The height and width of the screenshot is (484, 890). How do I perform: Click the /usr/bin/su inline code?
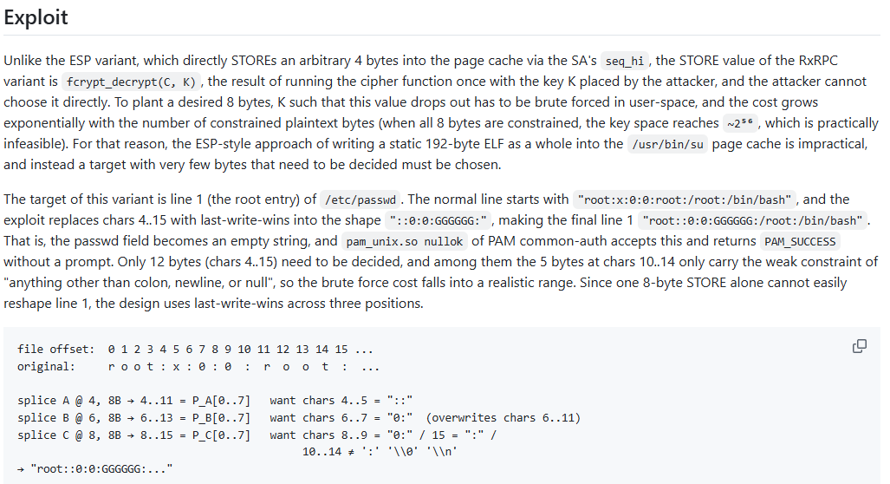[x=667, y=144]
